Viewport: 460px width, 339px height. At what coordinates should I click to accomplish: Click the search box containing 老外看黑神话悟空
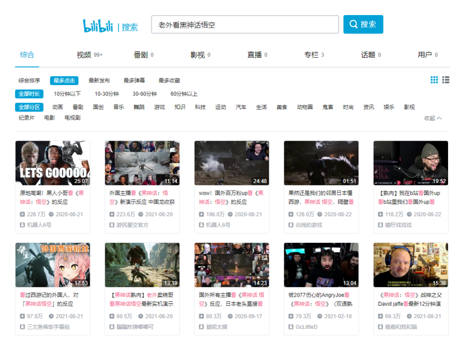point(245,25)
